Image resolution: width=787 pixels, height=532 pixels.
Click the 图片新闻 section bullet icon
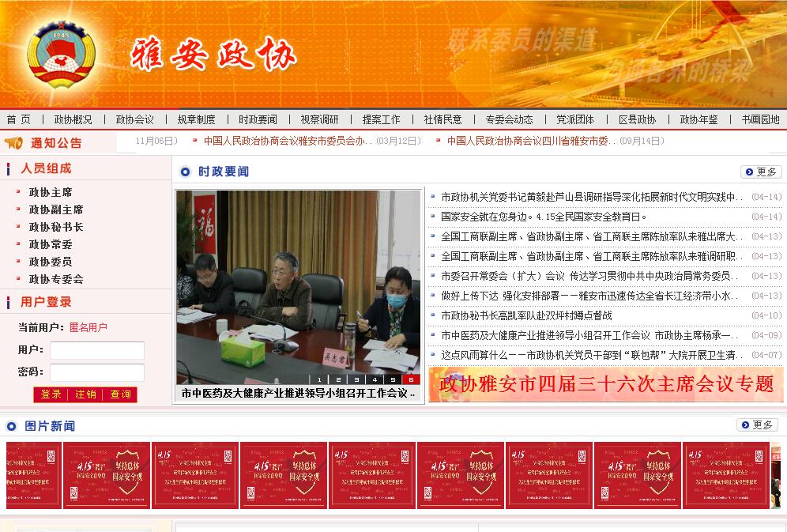[x=11, y=426]
